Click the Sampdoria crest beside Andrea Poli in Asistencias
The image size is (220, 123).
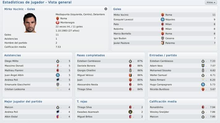(x=58, y=80)
